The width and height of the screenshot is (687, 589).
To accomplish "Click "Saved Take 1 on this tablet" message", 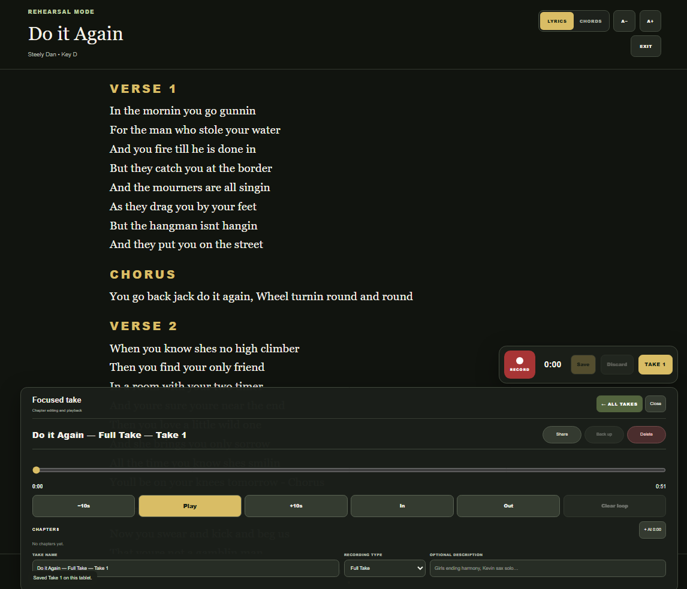I will (x=63, y=578).
